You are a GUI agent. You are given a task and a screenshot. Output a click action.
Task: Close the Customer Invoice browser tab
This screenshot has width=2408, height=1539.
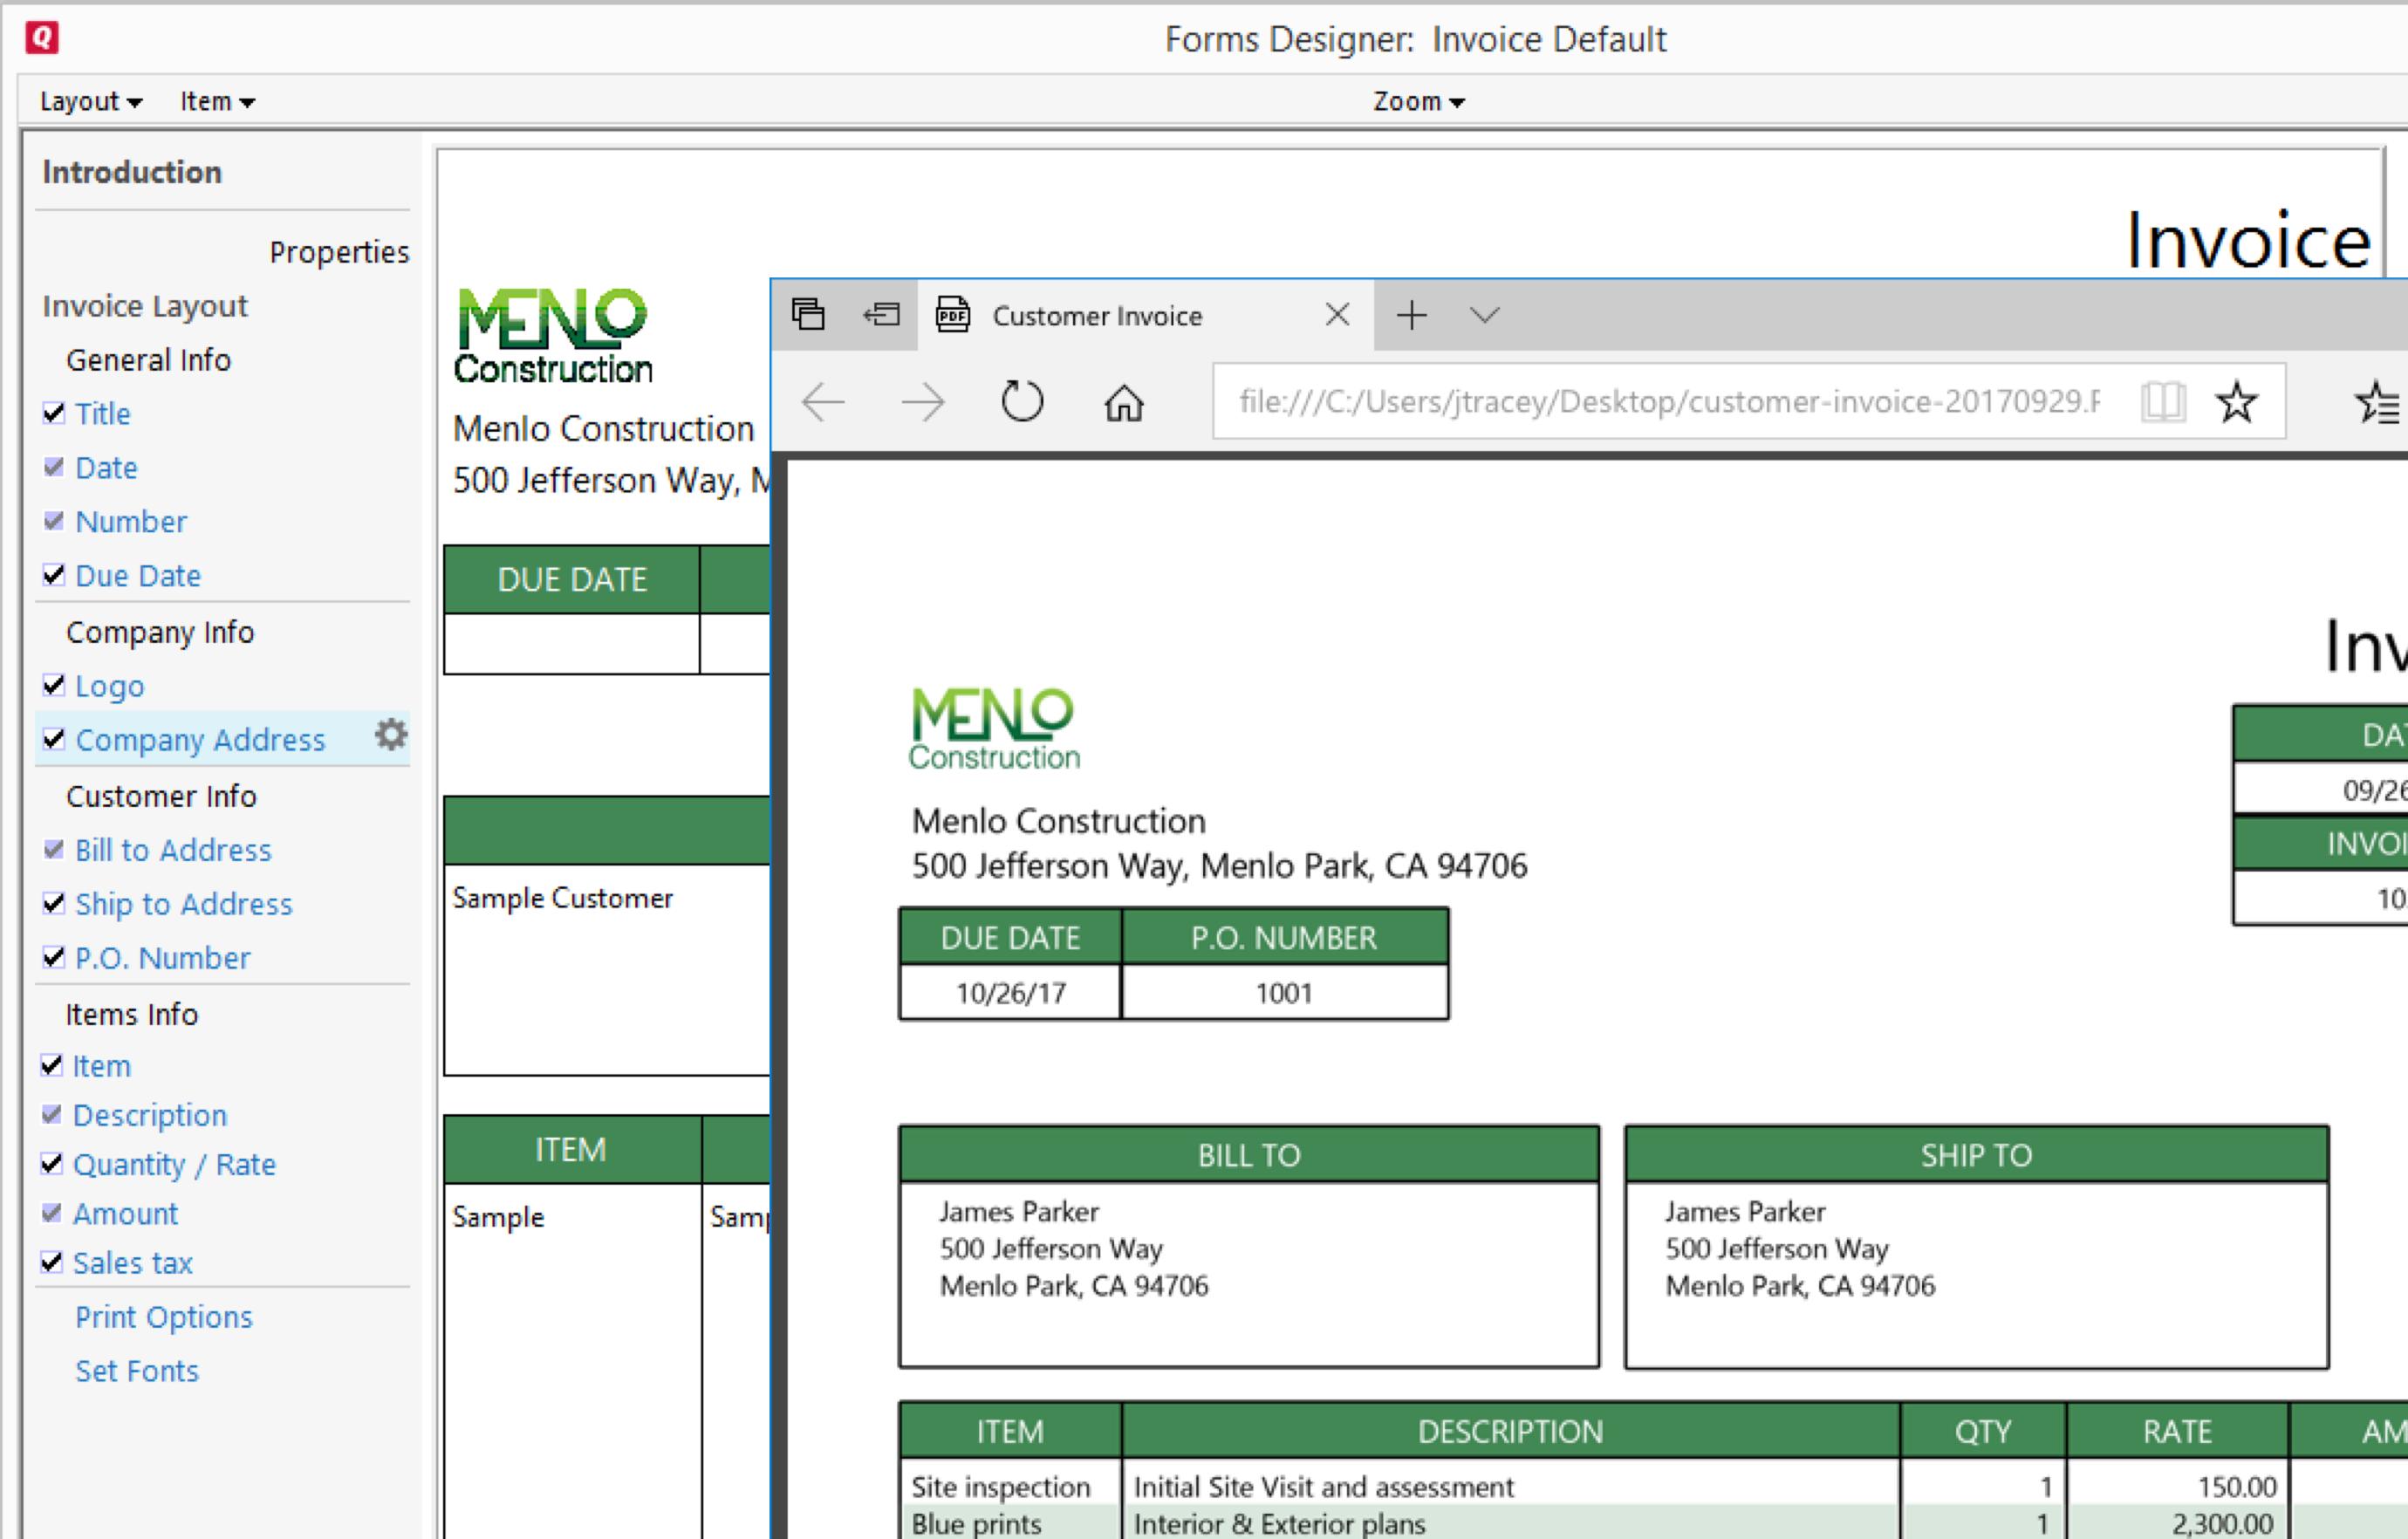(x=1336, y=316)
